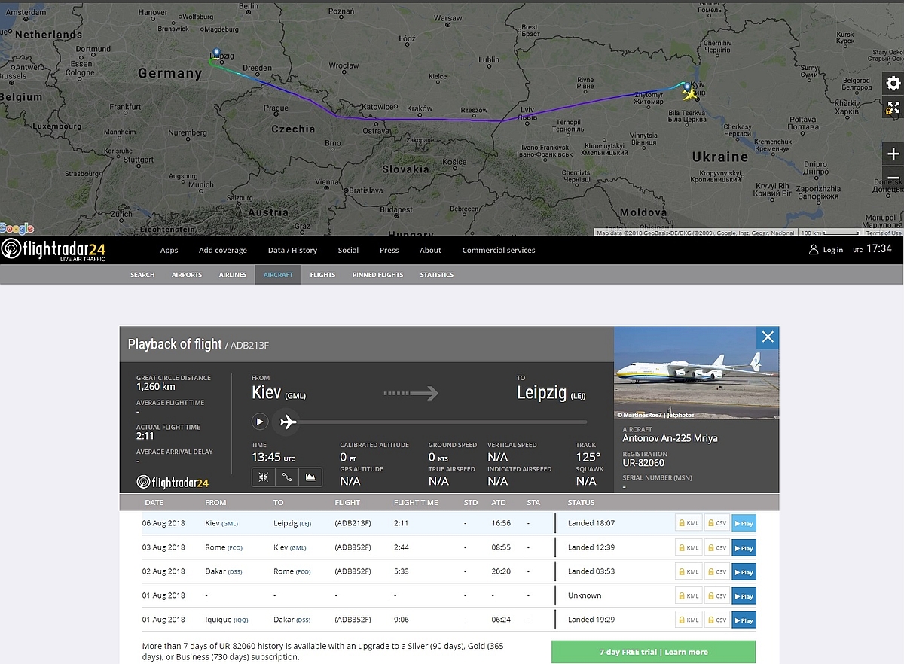Viewport: 904px width, 664px height.
Task: Download CSV for the Unknown status flight
Action: (717, 595)
